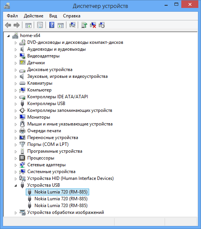The image size is (201, 229).
Task: Scan for hardware changes icon
Action: (x=72, y=25)
